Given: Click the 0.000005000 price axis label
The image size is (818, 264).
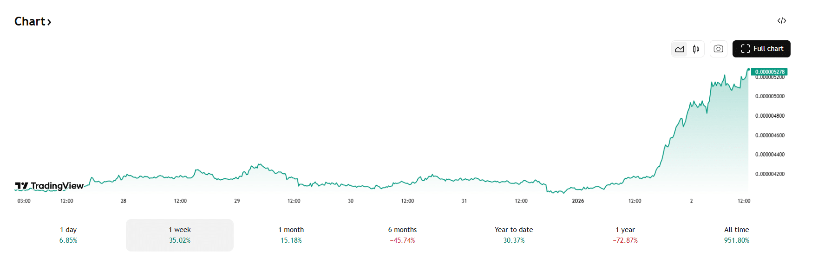Looking at the screenshot, I should point(770,96).
